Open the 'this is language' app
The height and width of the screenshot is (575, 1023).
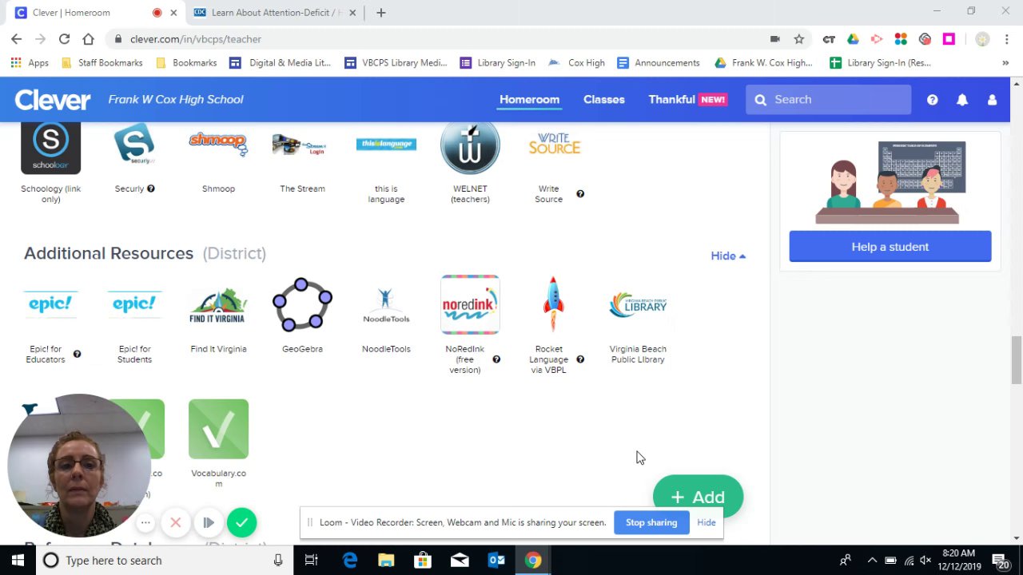pos(386,144)
